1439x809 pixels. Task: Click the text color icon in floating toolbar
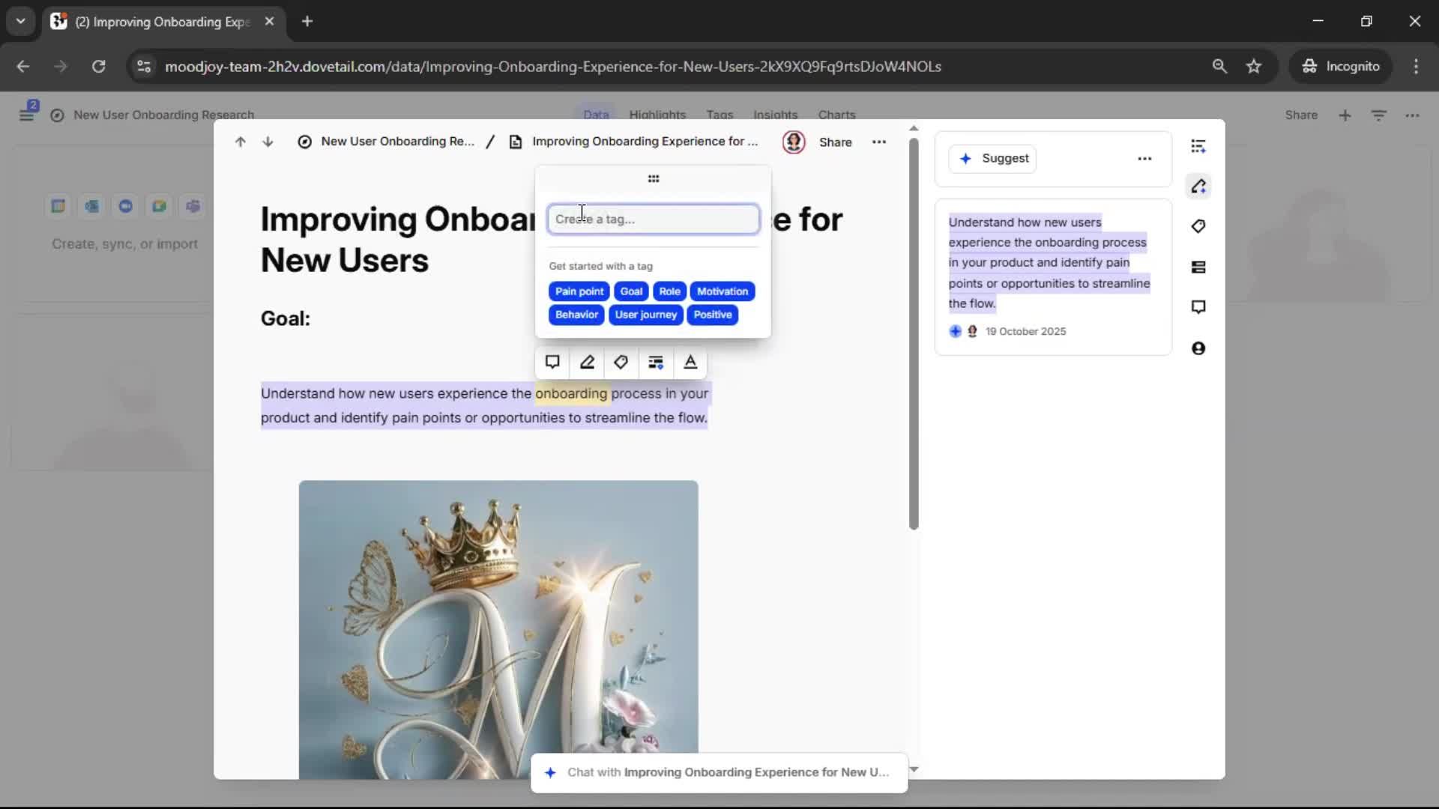[x=690, y=363]
